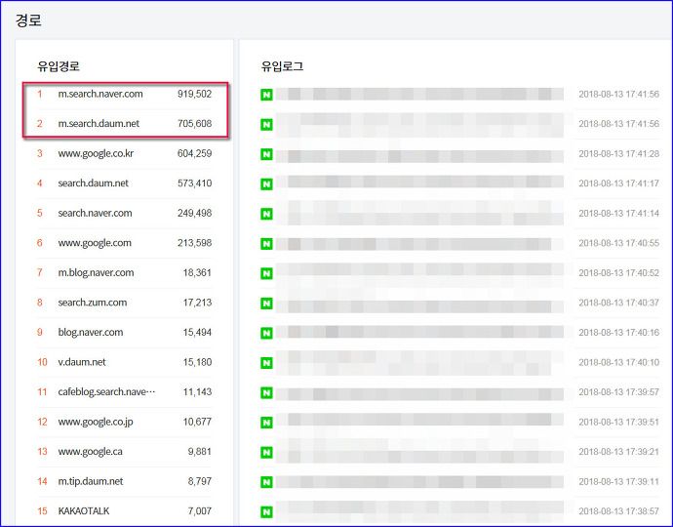
Task: Click timestamp 2018-08-13 17:41:28
Action: (x=618, y=154)
